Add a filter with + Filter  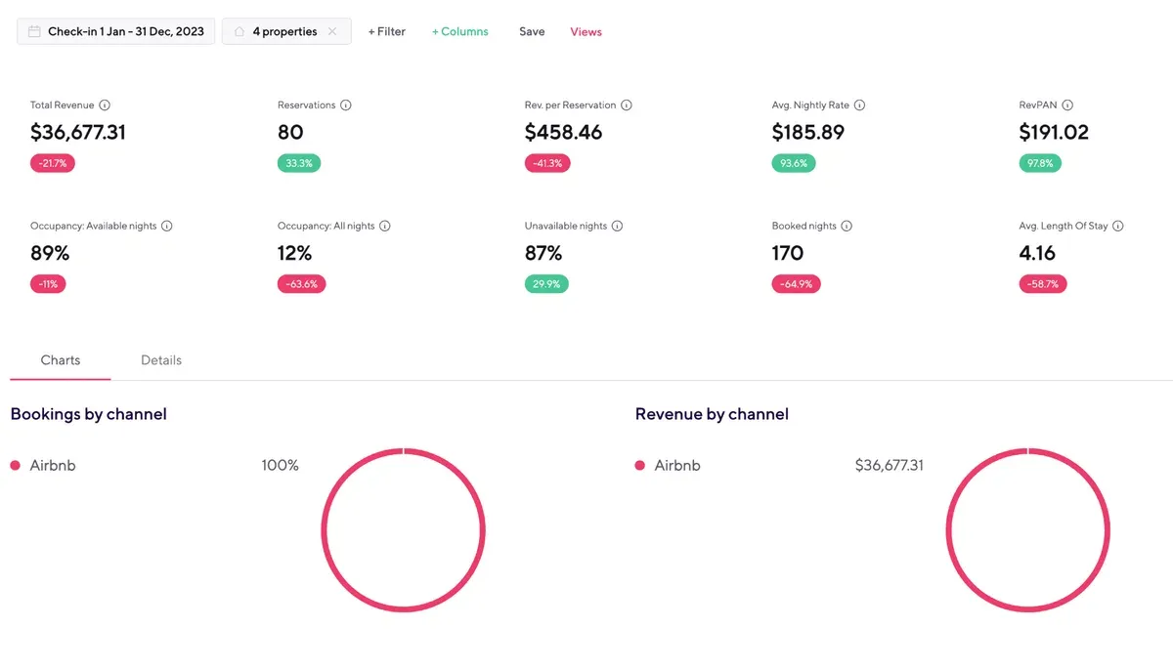coord(387,31)
